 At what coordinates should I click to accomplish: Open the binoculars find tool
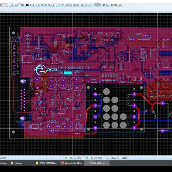point(104,5)
